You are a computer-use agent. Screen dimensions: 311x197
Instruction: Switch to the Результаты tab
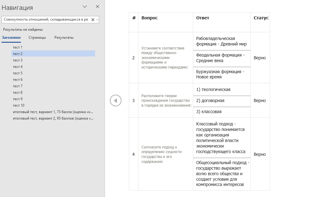pos(64,37)
